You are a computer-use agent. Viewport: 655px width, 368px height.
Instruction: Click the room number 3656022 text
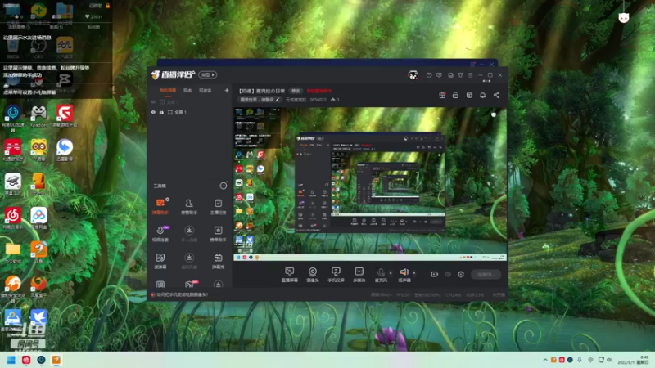click(318, 100)
